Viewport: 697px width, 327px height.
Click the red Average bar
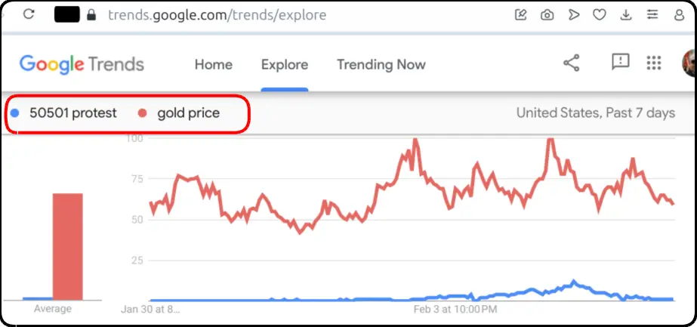[67, 247]
